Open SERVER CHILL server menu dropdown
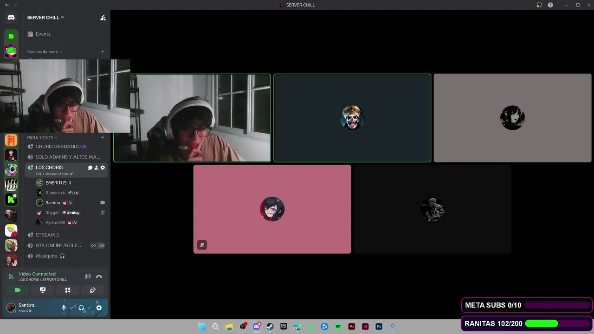This screenshot has width=594, height=334. 45,18
